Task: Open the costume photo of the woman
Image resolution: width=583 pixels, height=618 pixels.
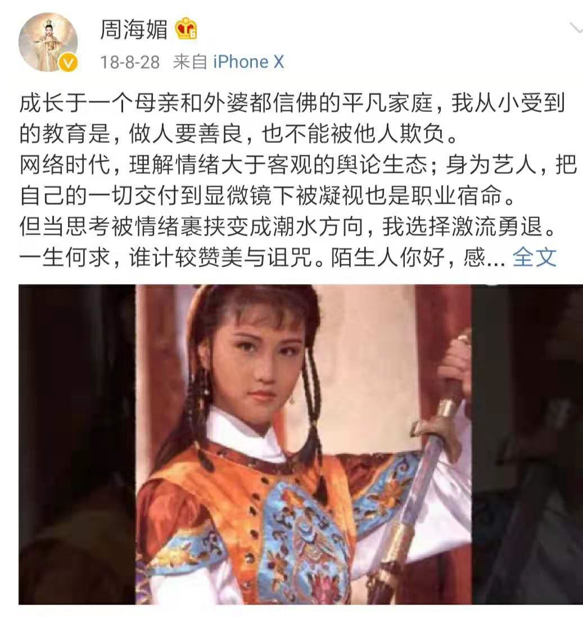Action: click(301, 444)
